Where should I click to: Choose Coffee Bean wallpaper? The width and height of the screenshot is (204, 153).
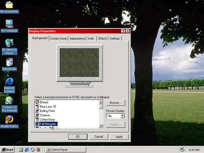(47, 120)
